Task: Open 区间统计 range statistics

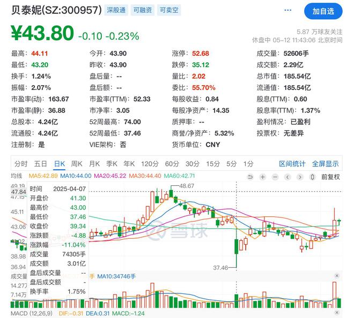Action: tap(292, 164)
